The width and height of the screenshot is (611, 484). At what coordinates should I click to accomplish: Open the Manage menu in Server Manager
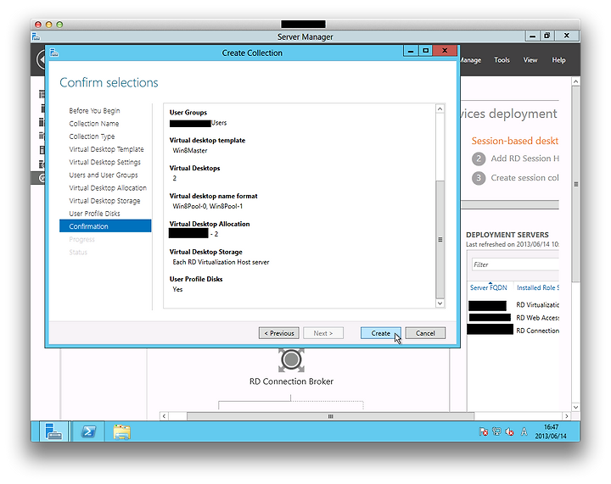pos(471,60)
